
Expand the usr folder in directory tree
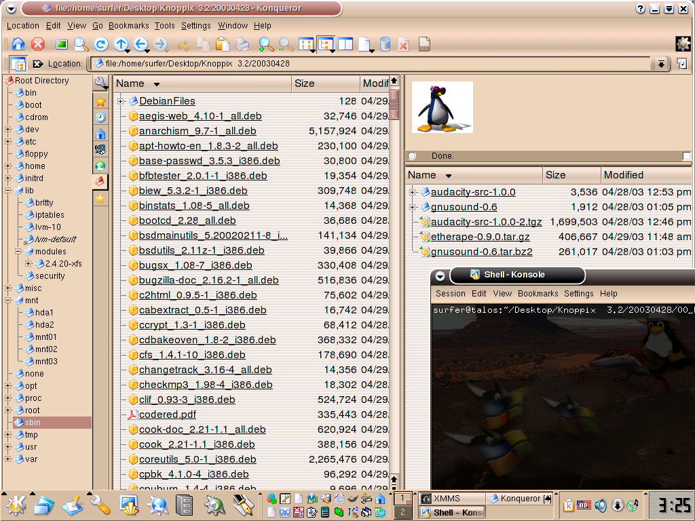click(8, 447)
